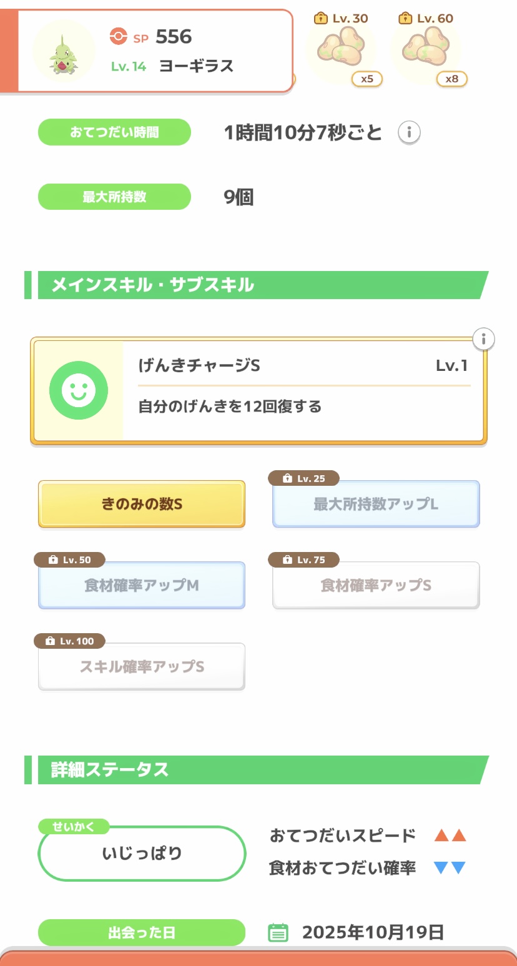Viewport: 517px width, 966px height.
Task: Tap the calendar icon next to 出会った日 date
Action: click(278, 932)
